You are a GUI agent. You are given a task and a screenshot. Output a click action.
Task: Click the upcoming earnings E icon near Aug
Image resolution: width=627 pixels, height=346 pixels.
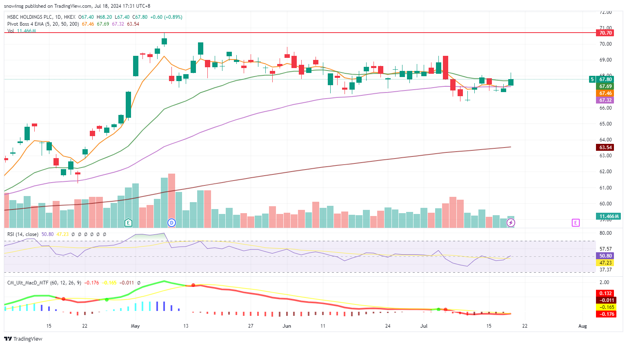(x=576, y=223)
